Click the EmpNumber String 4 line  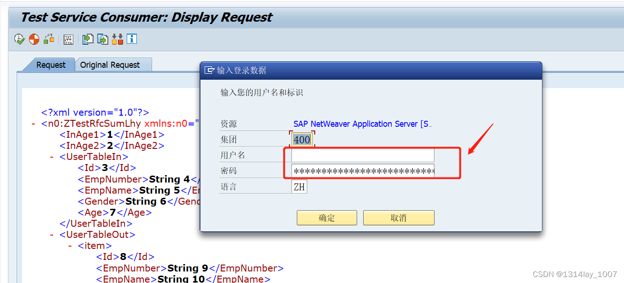coord(139,179)
